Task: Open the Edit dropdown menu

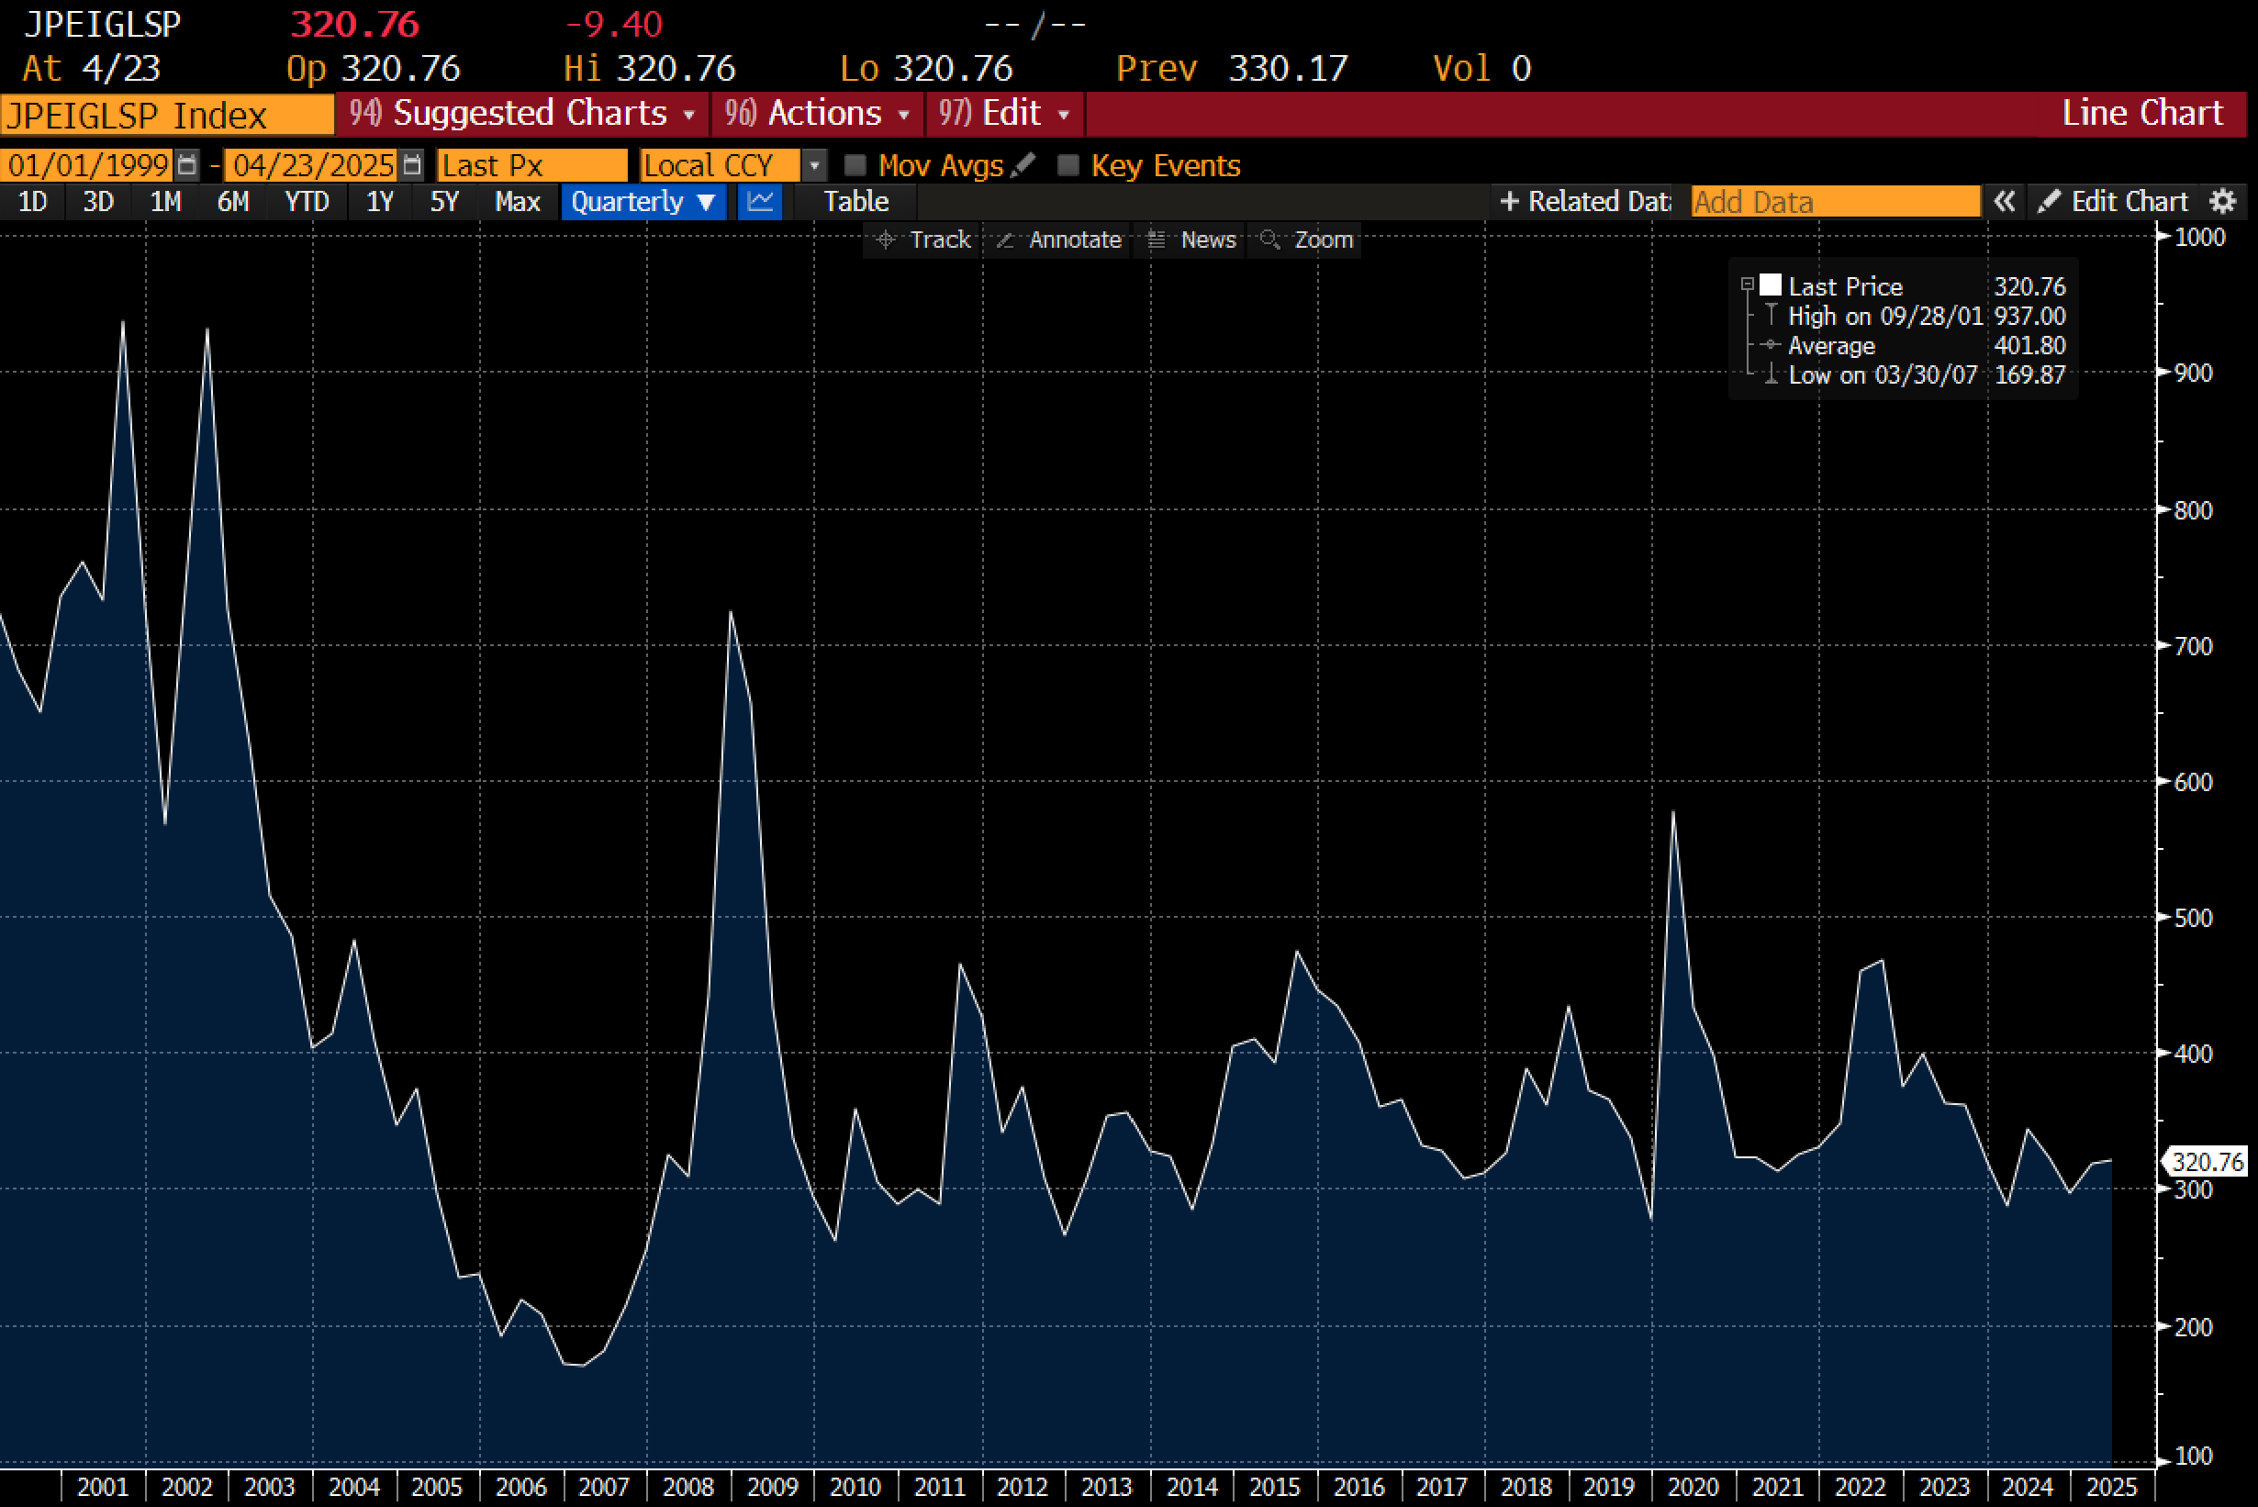Action: pos(1004,114)
